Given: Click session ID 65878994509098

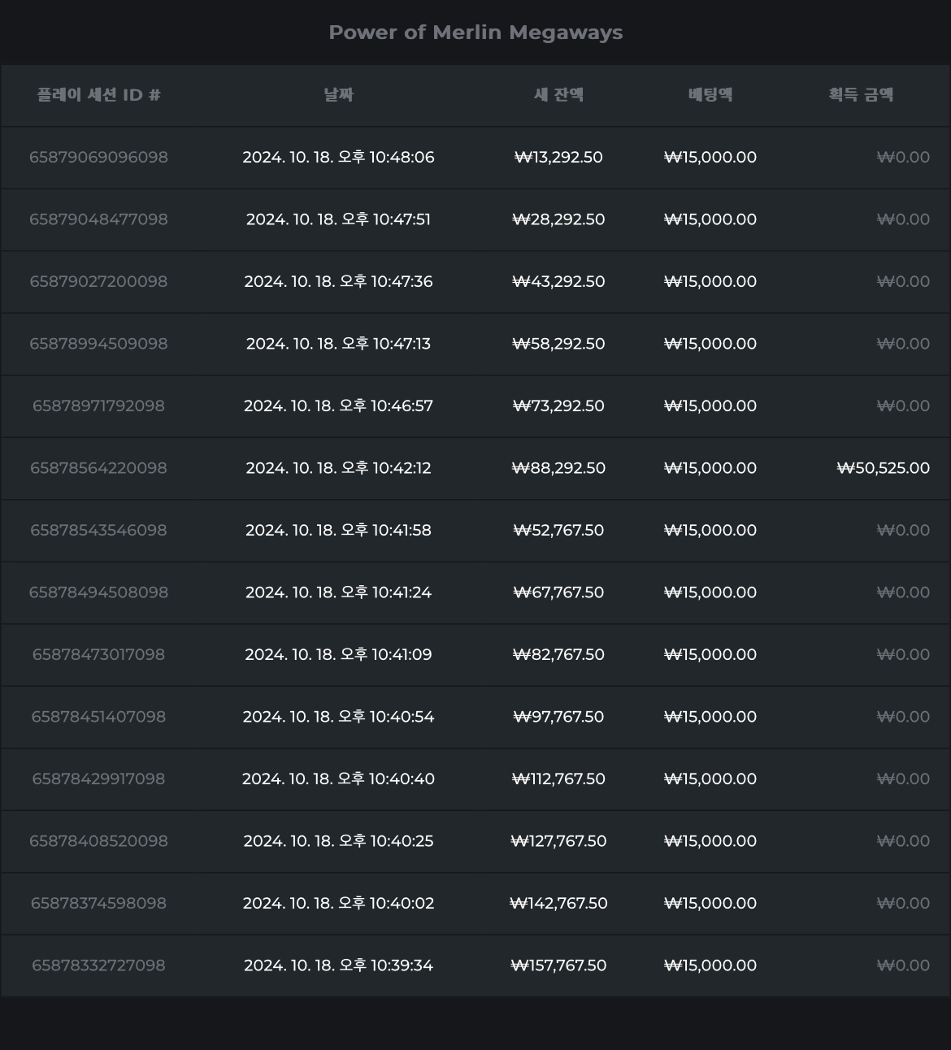Looking at the screenshot, I should [x=98, y=344].
